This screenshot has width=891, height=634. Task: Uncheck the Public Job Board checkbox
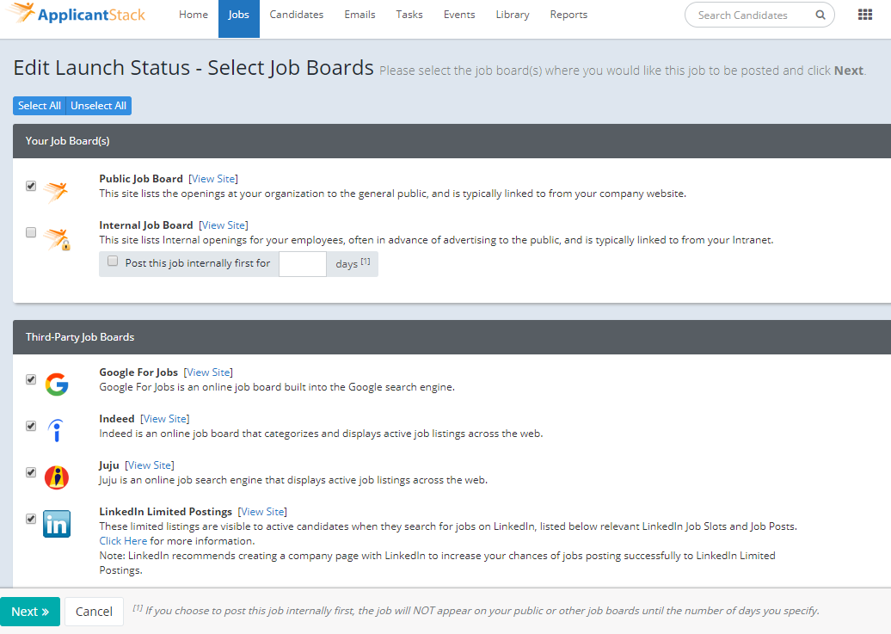(x=31, y=186)
